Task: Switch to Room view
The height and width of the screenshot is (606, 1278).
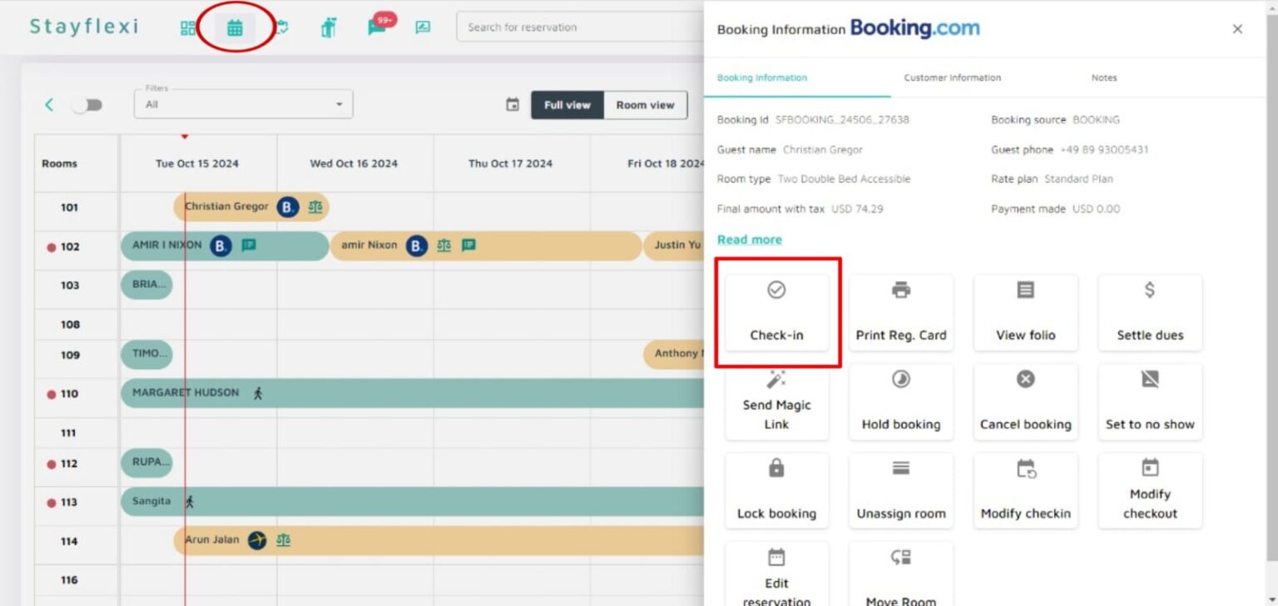Action: [x=645, y=105]
